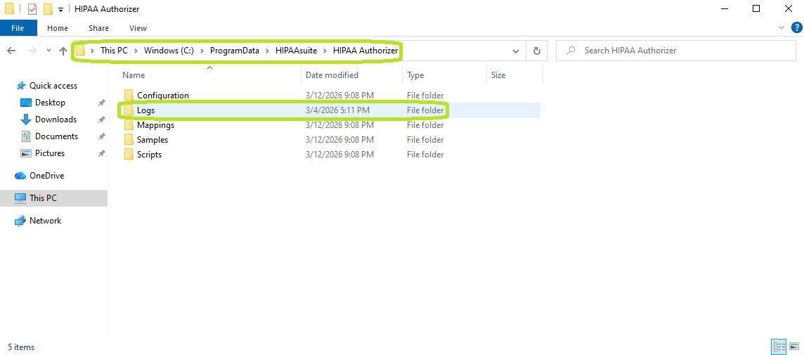Open the Help question mark icon

tap(796, 27)
